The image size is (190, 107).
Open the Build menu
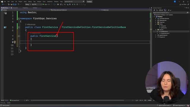click(25, 1)
